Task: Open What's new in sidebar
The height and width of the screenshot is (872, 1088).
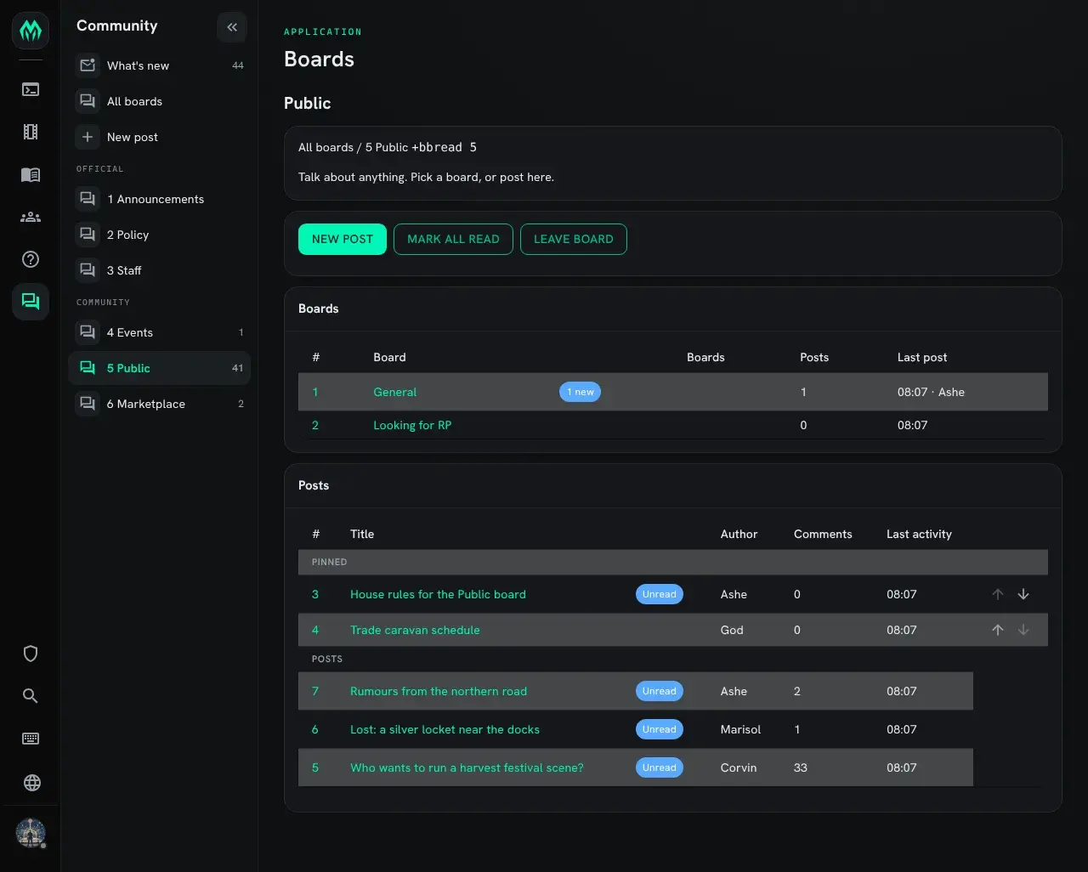Action: (159, 65)
